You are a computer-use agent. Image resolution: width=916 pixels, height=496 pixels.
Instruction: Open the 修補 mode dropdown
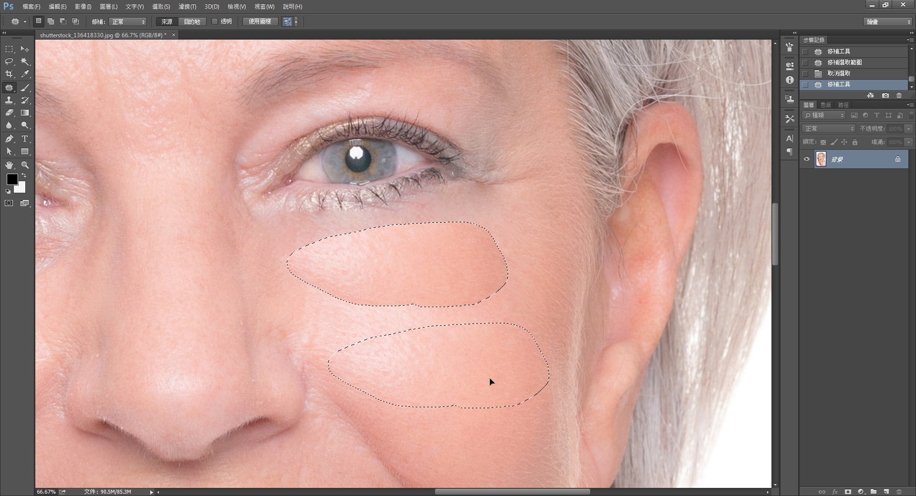pos(128,22)
